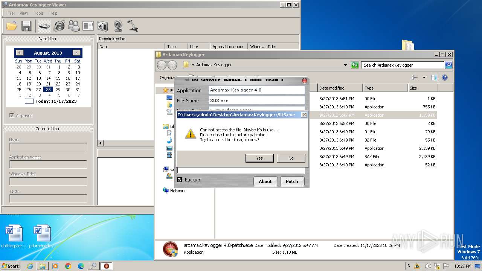Click Yes in the file access dialog
The width and height of the screenshot is (482, 271).
pyautogui.click(x=259, y=158)
